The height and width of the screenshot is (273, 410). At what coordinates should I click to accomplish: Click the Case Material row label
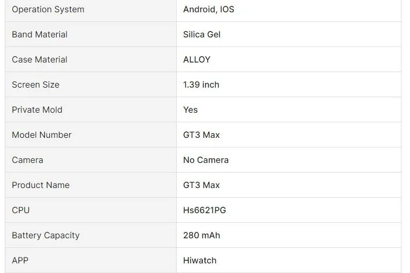click(x=40, y=60)
